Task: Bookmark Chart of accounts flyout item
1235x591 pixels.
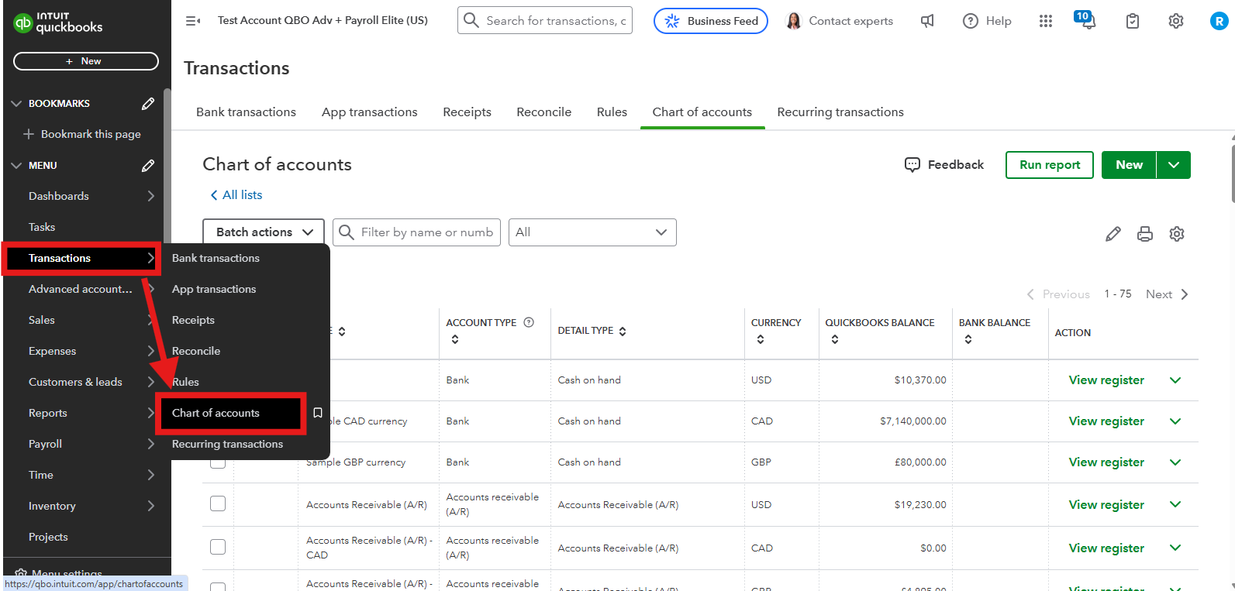Action: tap(318, 413)
